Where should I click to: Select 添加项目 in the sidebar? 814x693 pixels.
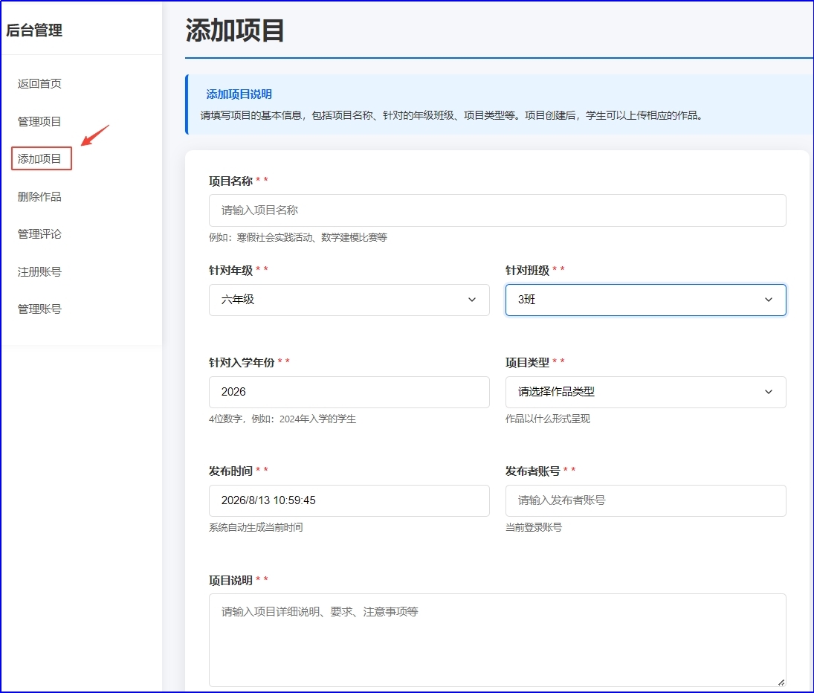(39, 159)
